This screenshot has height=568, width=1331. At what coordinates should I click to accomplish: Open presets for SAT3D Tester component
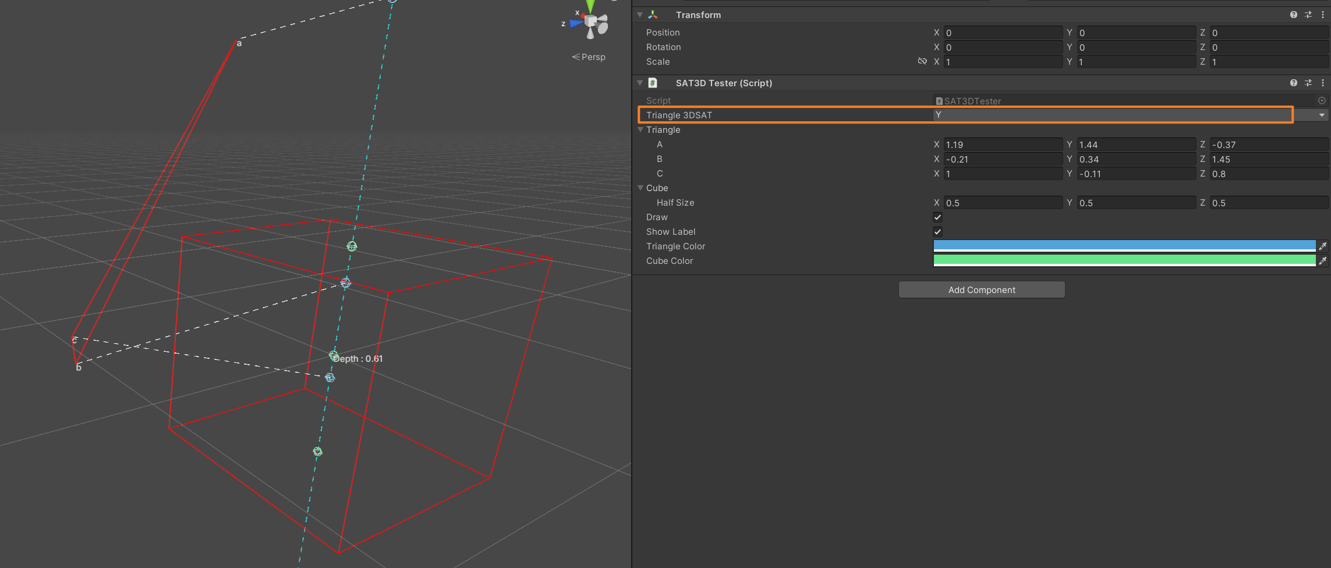[1308, 83]
